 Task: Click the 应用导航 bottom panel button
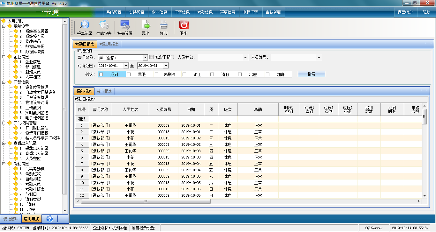coord(32,219)
